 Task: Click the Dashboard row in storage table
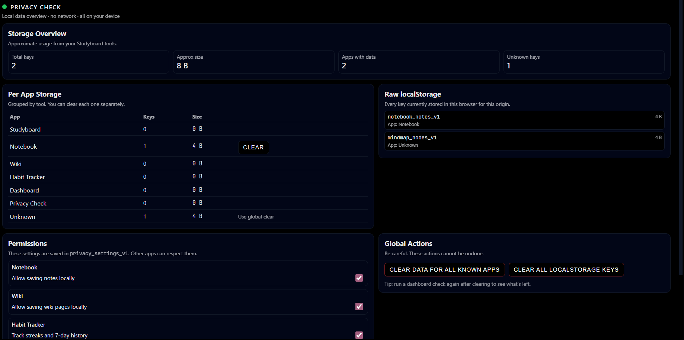pos(188,190)
